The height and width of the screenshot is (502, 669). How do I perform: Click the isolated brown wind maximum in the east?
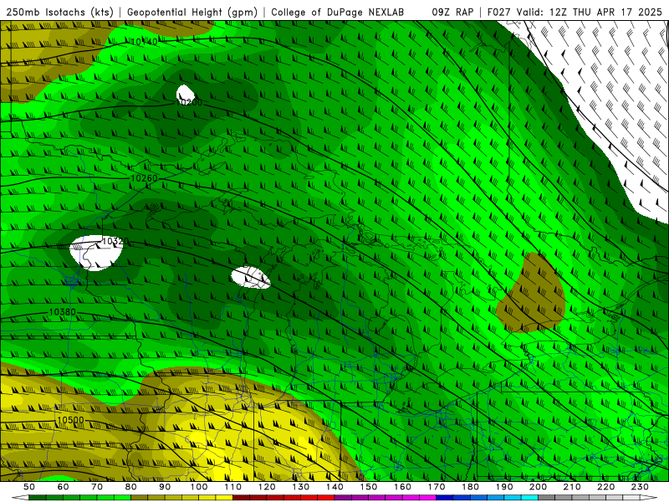(532, 294)
